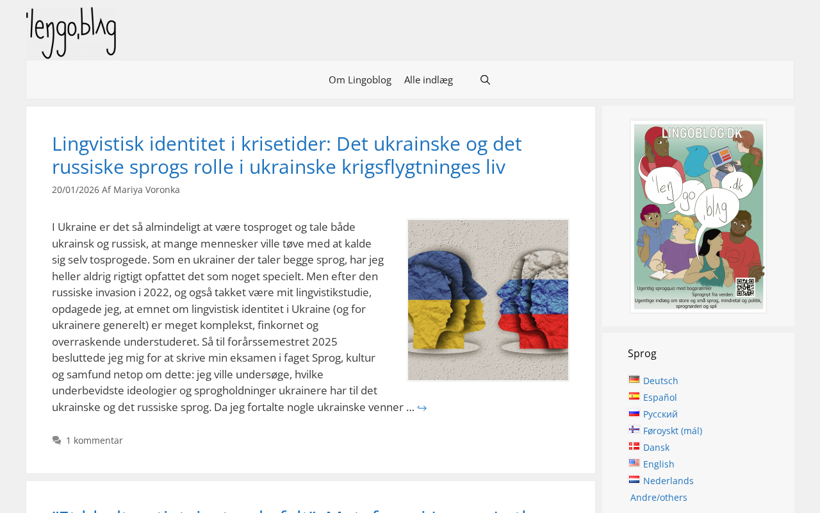
Task: Click the Danish flag icon
Action: pyautogui.click(x=634, y=446)
